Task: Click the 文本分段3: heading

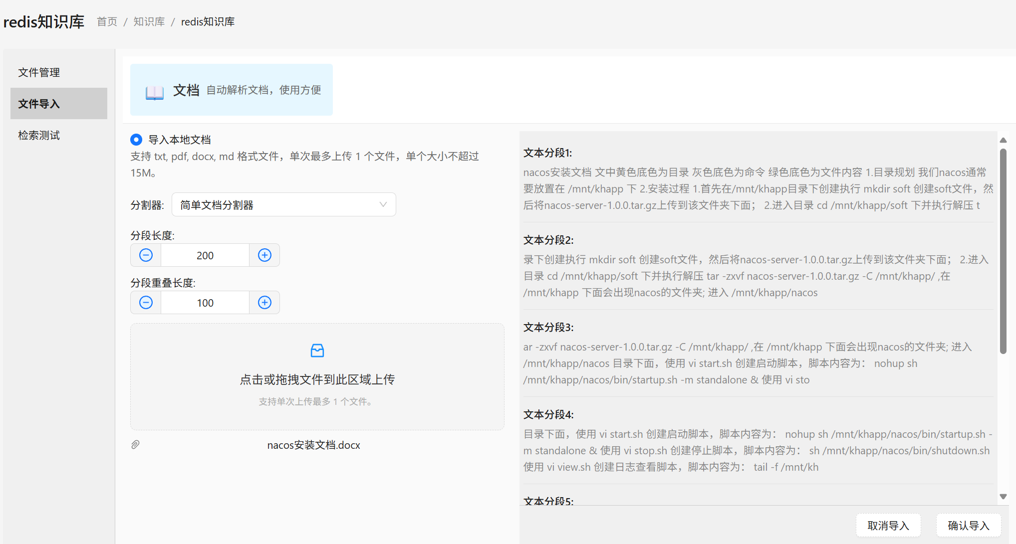Action: (x=548, y=328)
